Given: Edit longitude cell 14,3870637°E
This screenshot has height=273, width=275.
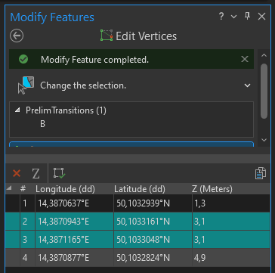Looking at the screenshot, I should click(x=74, y=203).
